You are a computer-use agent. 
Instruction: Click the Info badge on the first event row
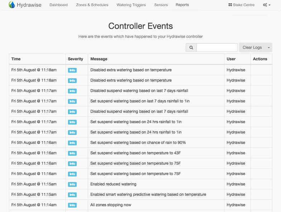point(72,70)
